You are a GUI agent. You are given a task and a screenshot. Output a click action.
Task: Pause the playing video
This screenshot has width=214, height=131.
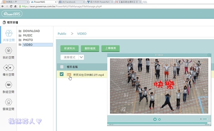[x=155, y=119]
